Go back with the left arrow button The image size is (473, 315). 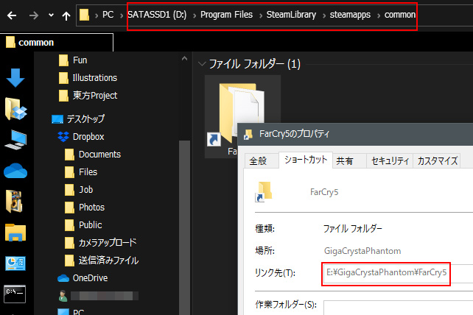(12, 15)
